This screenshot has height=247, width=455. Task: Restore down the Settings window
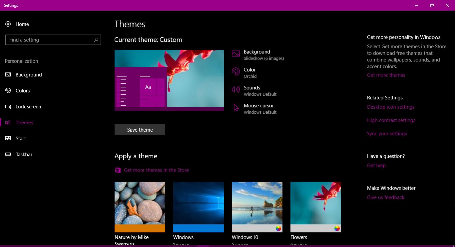(x=432, y=5)
